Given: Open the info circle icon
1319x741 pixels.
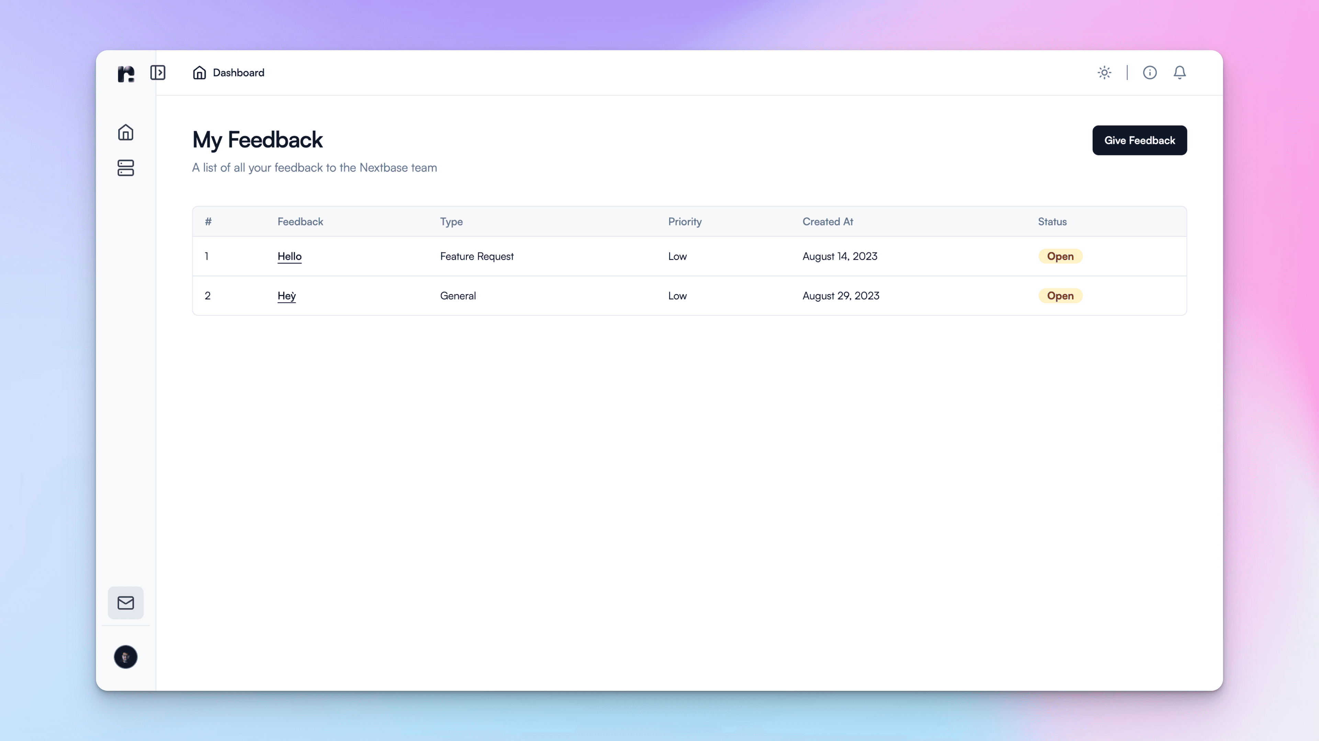Looking at the screenshot, I should pos(1150,73).
